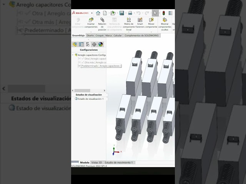Click the configurations horizontal scrollbar thumb

tap(82, 90)
